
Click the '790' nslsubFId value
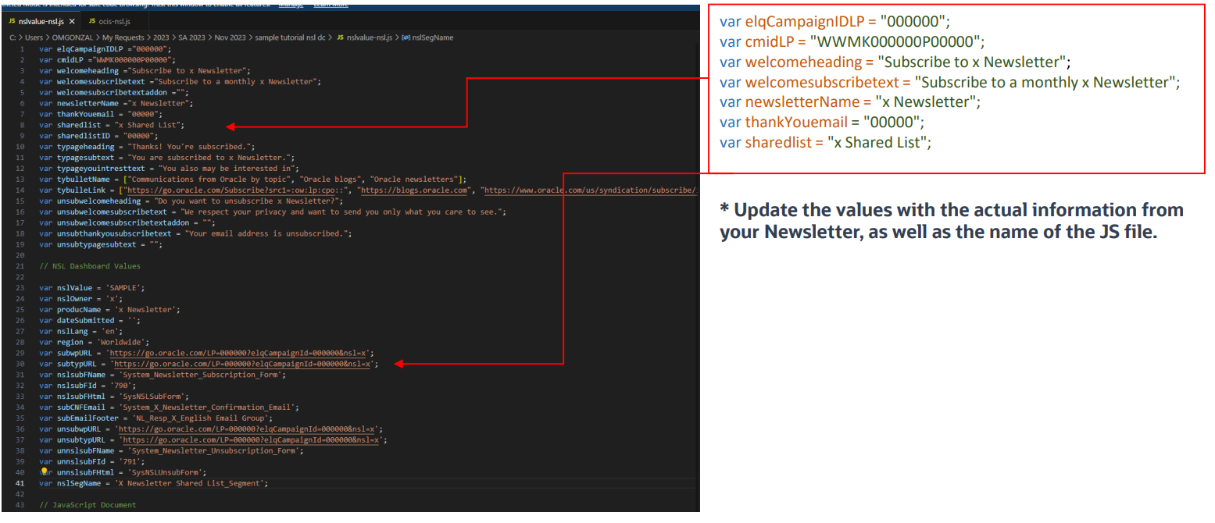tap(122, 386)
